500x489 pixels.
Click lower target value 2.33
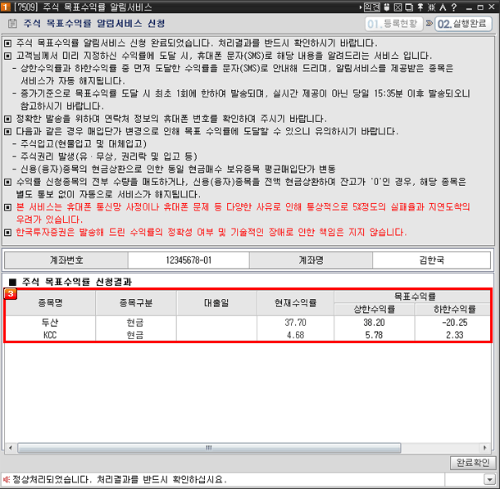(x=455, y=335)
